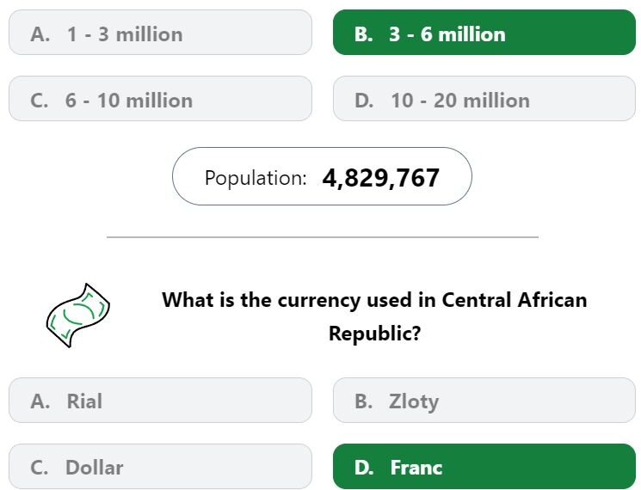Click the currency question about Central African Republic
The width and height of the screenshot is (641, 490).
tap(374, 316)
